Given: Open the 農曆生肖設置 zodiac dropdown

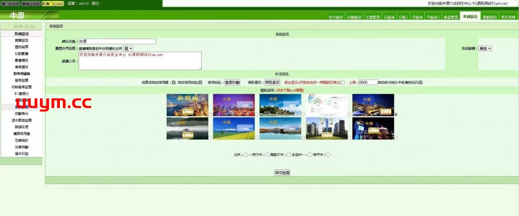Looking at the screenshot, I should pos(128,48).
